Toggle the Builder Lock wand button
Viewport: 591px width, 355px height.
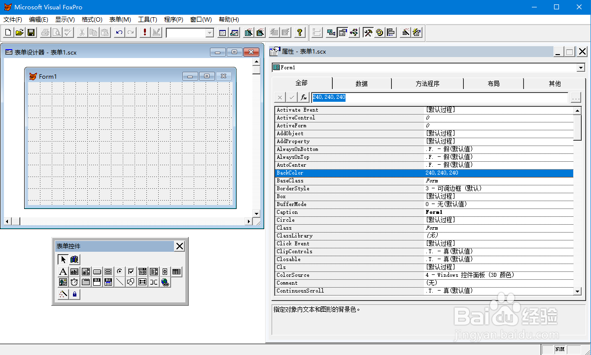coord(63,294)
